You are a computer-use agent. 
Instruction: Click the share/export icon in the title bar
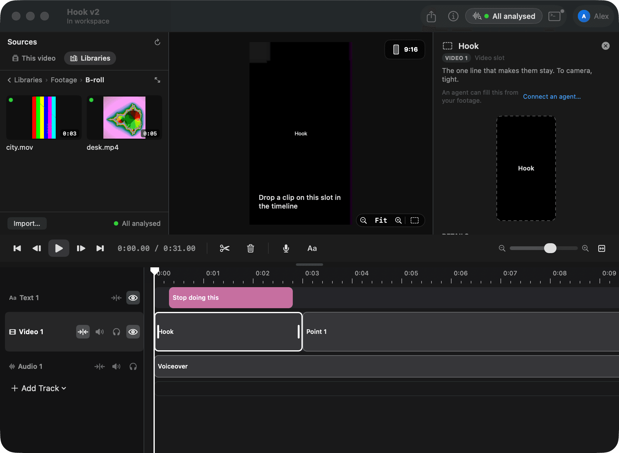[431, 16]
